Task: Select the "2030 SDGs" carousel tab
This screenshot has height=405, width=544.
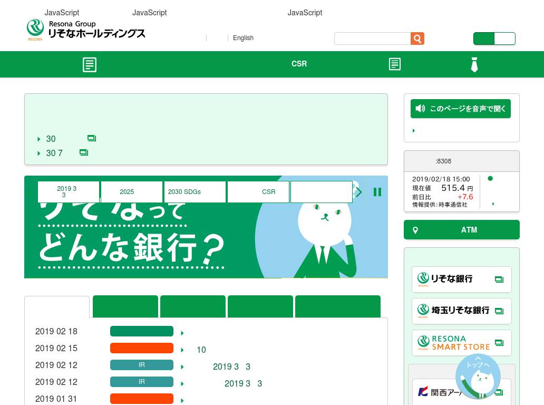Action: (195, 191)
